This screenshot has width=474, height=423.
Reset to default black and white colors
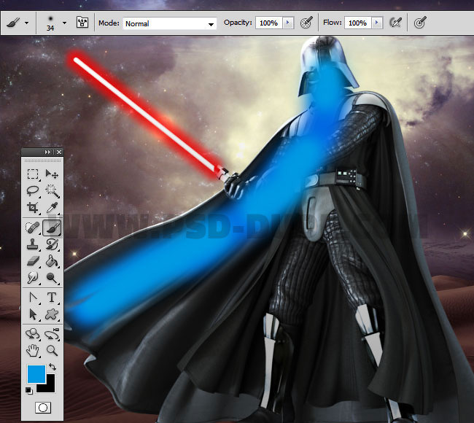pyautogui.click(x=28, y=390)
